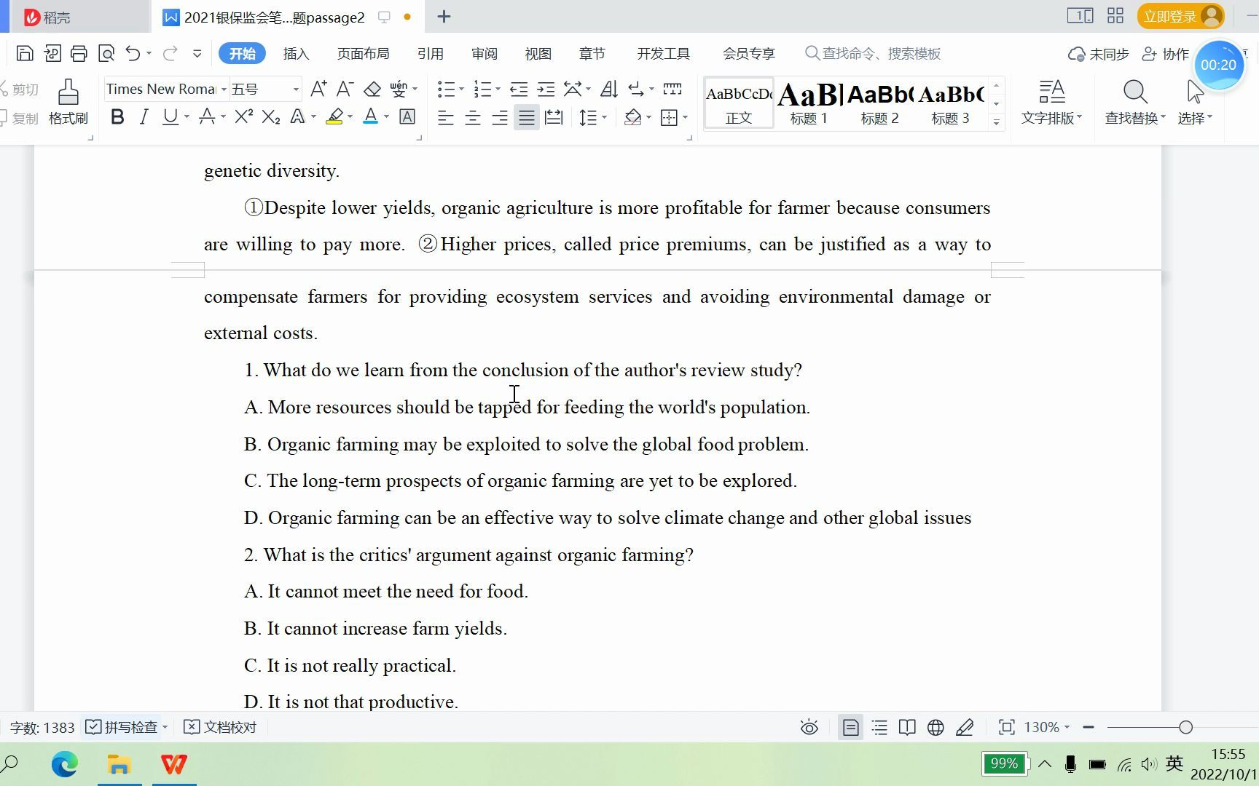Open the Review (审阅) tab
Image resolution: width=1259 pixels, height=786 pixels.
click(x=484, y=53)
